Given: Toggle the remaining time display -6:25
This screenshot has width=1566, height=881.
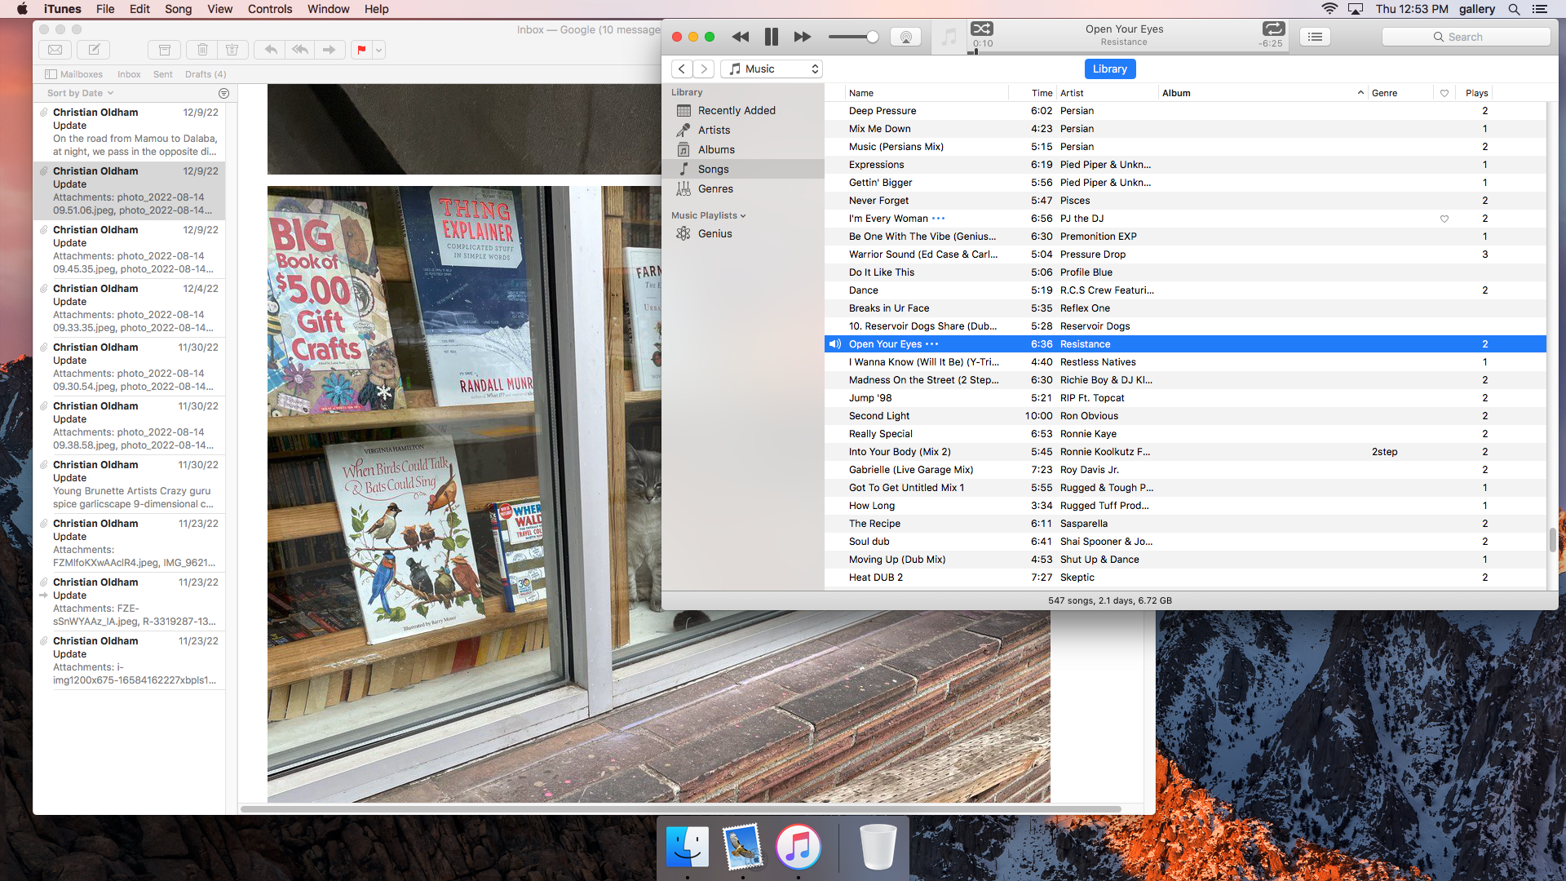Looking at the screenshot, I should click(x=1271, y=43).
